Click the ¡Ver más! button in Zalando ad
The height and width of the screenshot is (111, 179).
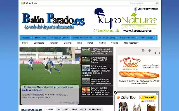pyautogui.click(x=147, y=97)
